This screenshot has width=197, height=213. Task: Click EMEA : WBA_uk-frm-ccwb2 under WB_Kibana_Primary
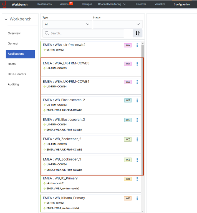[63, 208]
